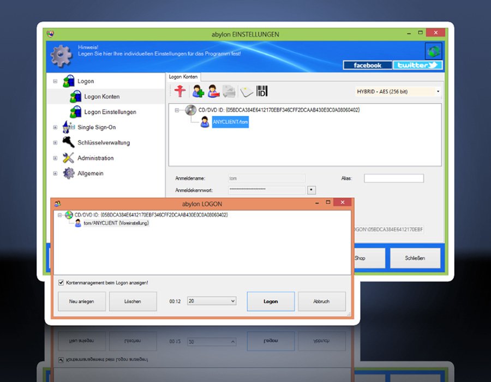Click the abylon EINSTELLUNGEN window title icon
491x382 pixels.
click(x=50, y=33)
